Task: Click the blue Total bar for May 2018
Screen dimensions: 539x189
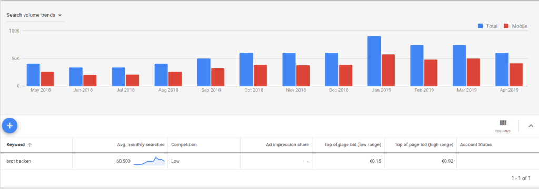Action: (33, 75)
